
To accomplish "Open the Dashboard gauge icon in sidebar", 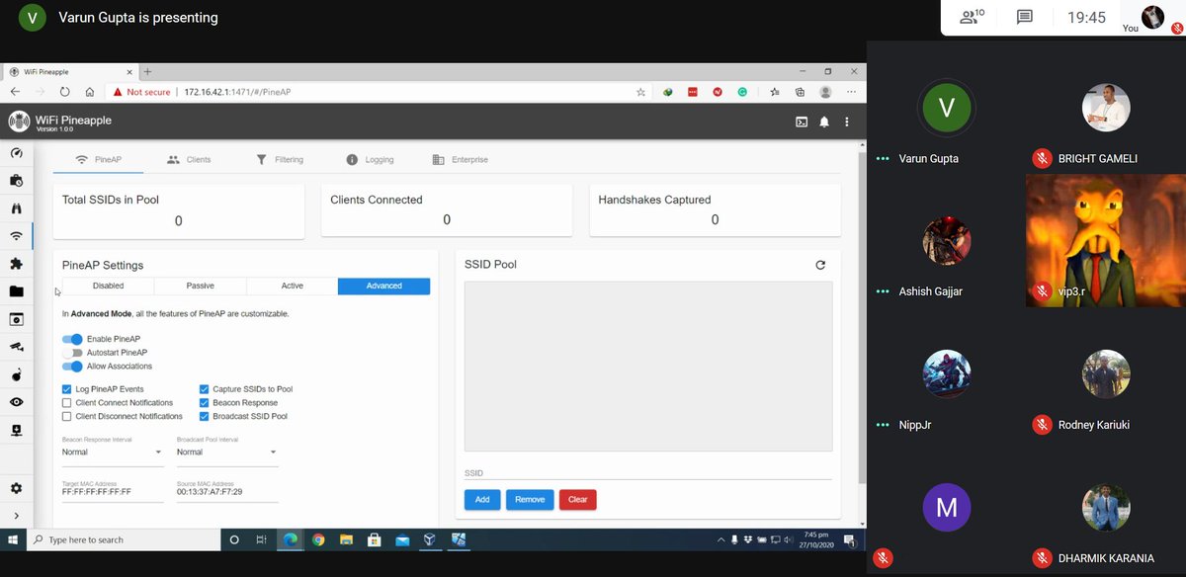I will point(16,153).
